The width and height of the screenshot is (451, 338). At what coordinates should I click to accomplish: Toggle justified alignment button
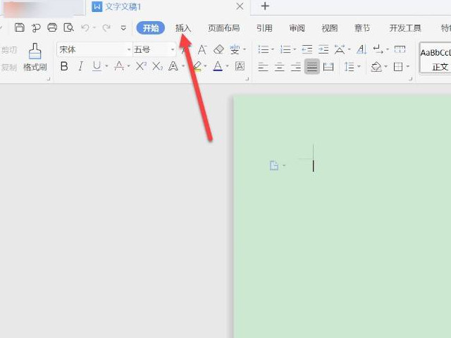pos(311,67)
